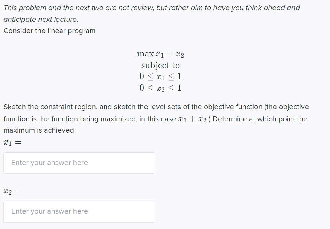Click the x2 = label
The width and height of the screenshot is (330, 229).
pyautogui.click(x=12, y=191)
